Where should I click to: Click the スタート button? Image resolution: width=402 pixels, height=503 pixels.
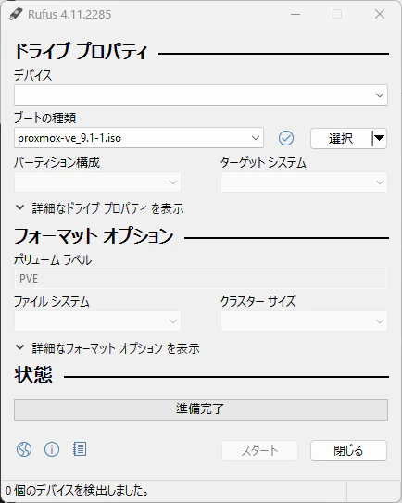click(259, 450)
